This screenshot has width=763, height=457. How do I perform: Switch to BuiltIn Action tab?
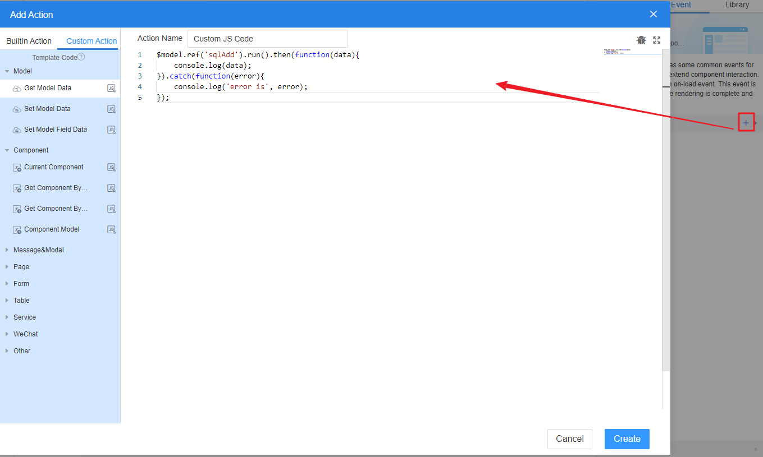29,41
